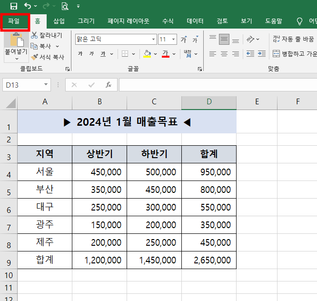This screenshot has width=317, height=301.
Task: Open the 글꼴 dialog launcher
Action: pyautogui.click(x=200, y=69)
